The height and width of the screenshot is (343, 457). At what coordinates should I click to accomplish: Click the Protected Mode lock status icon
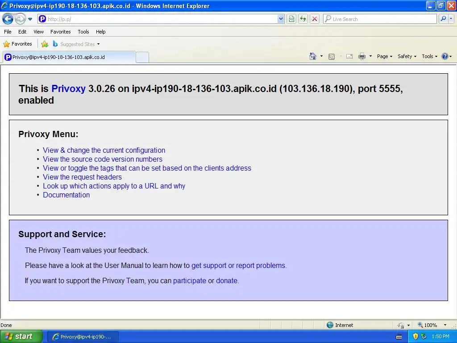point(401,325)
